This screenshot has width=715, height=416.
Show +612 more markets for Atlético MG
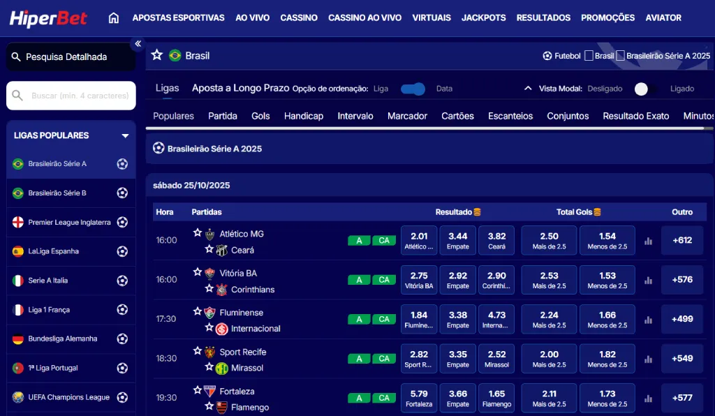click(682, 241)
